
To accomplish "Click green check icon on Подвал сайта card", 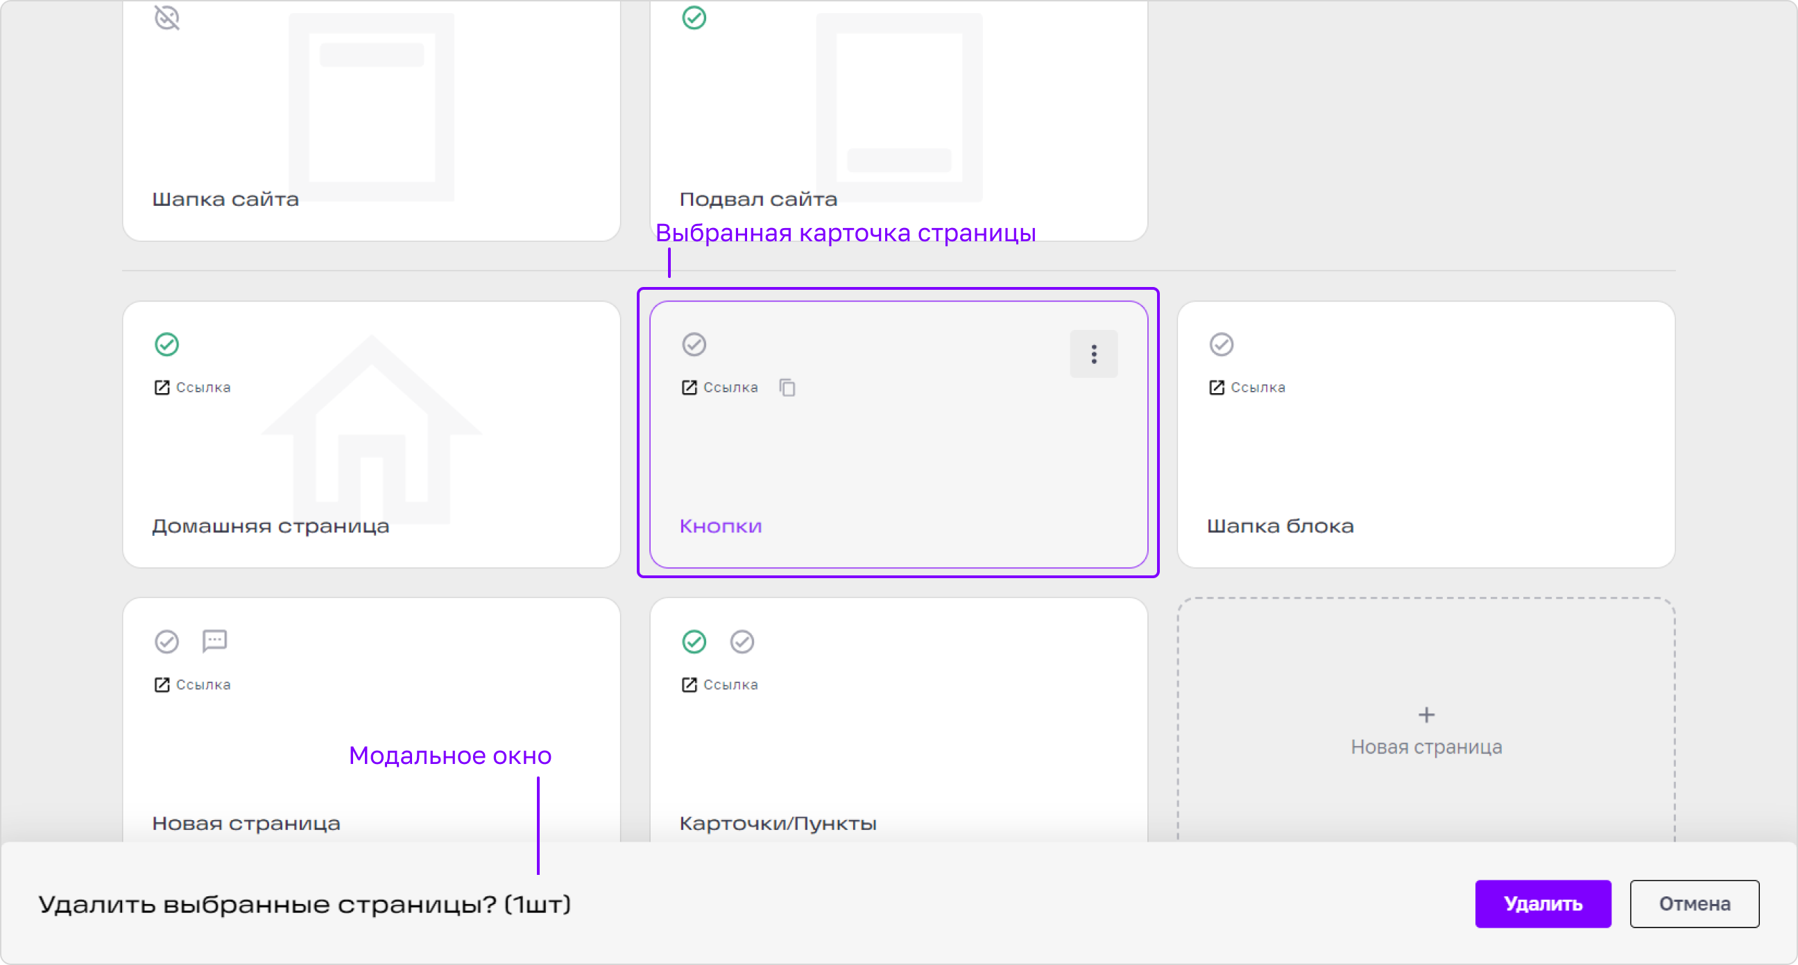I will point(694,17).
